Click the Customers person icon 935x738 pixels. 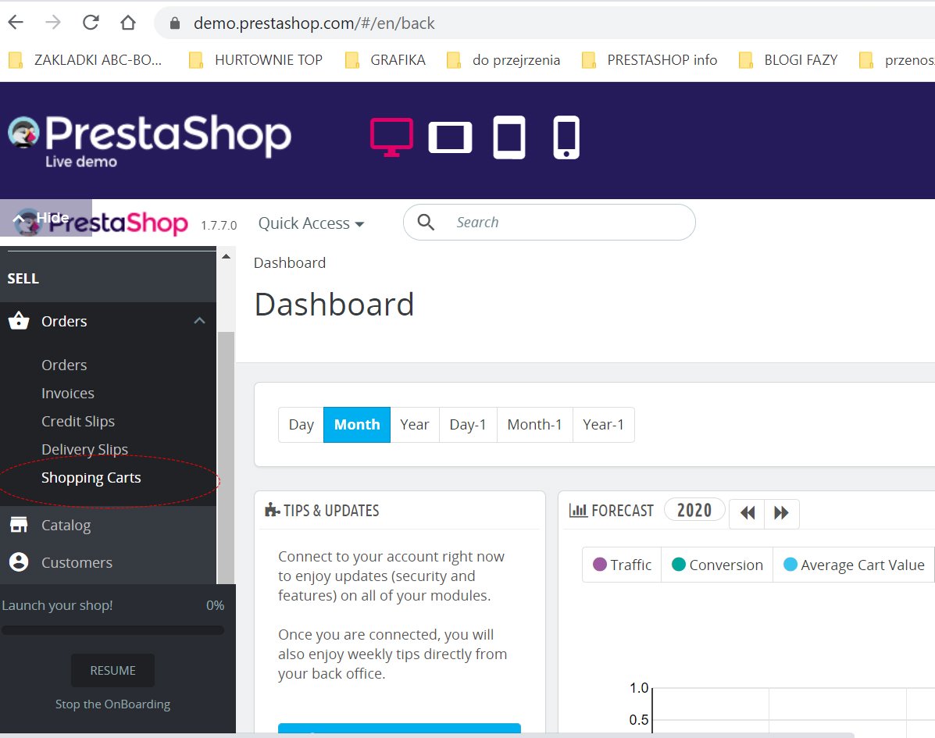coord(19,562)
